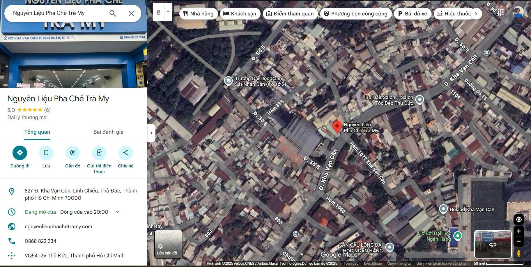
Task: Share place using Chia sẻ icon
Action: tap(125, 153)
